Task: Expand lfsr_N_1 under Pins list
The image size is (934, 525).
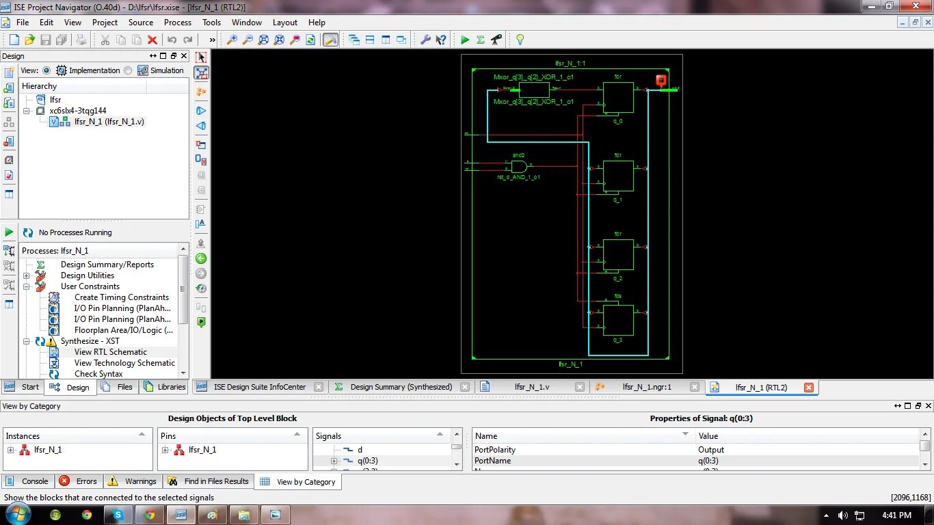Action: pyautogui.click(x=165, y=450)
